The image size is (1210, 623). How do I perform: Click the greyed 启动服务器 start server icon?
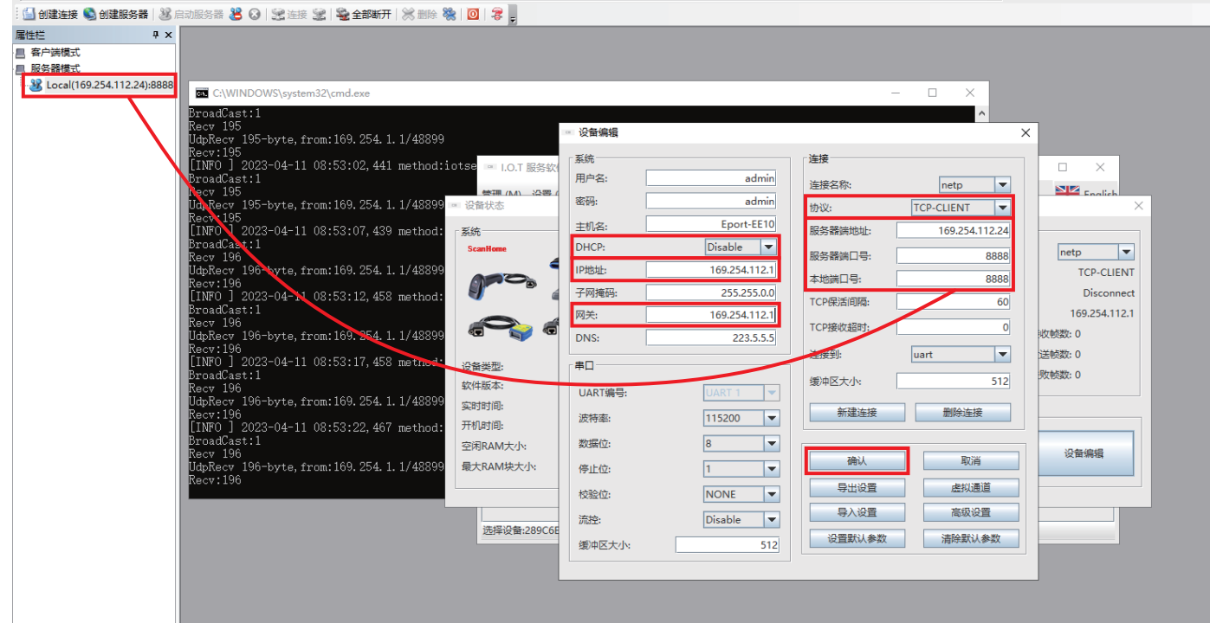tap(165, 14)
